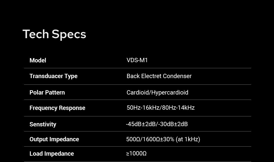Viewport: 274px width, 162px height.
Task: Select the Output Impedance label
Action: 54,139
